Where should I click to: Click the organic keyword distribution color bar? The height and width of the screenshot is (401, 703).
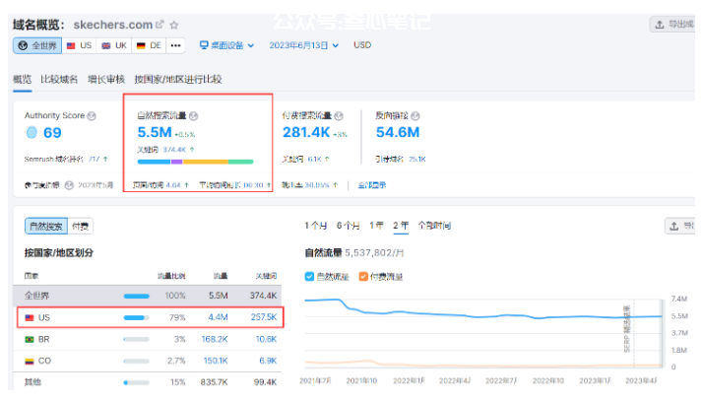(x=196, y=162)
